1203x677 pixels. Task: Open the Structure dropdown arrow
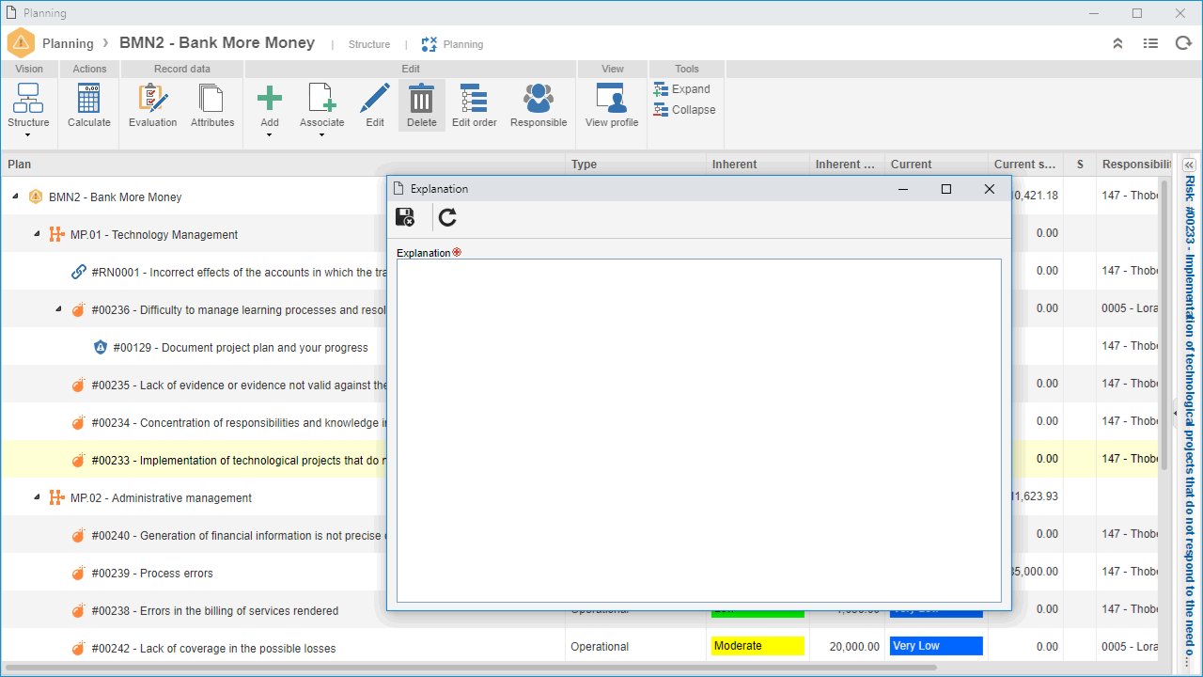point(28,135)
